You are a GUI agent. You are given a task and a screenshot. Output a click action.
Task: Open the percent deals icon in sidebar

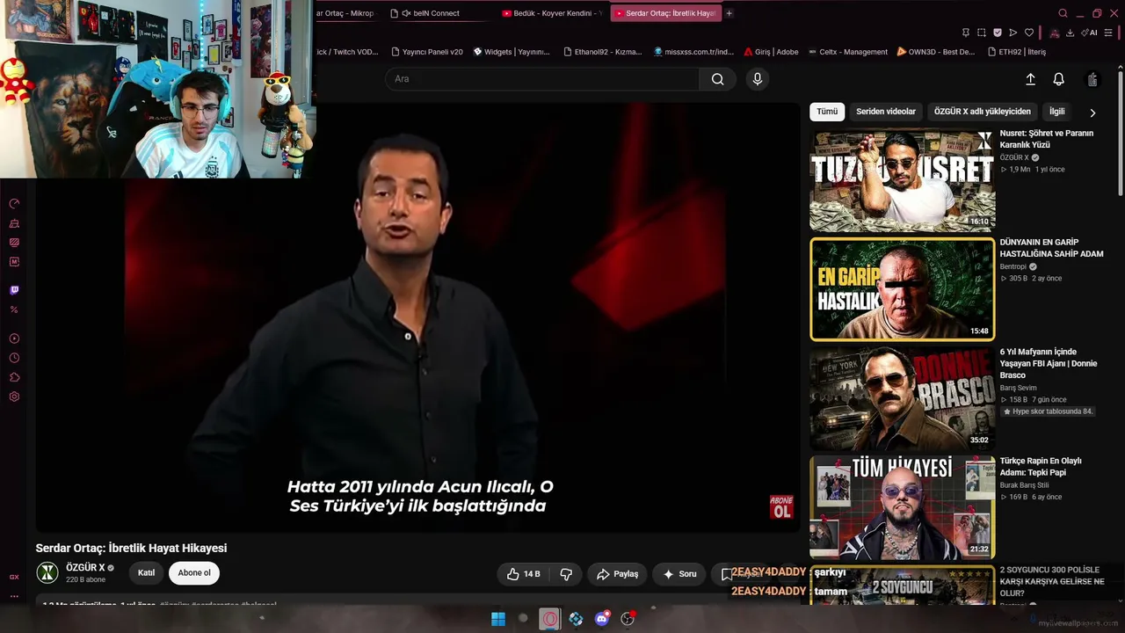[14, 309]
